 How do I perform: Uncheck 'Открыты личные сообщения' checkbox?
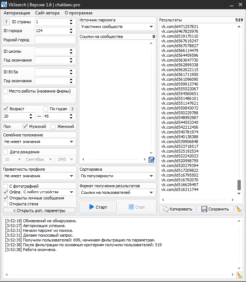pos(6,198)
